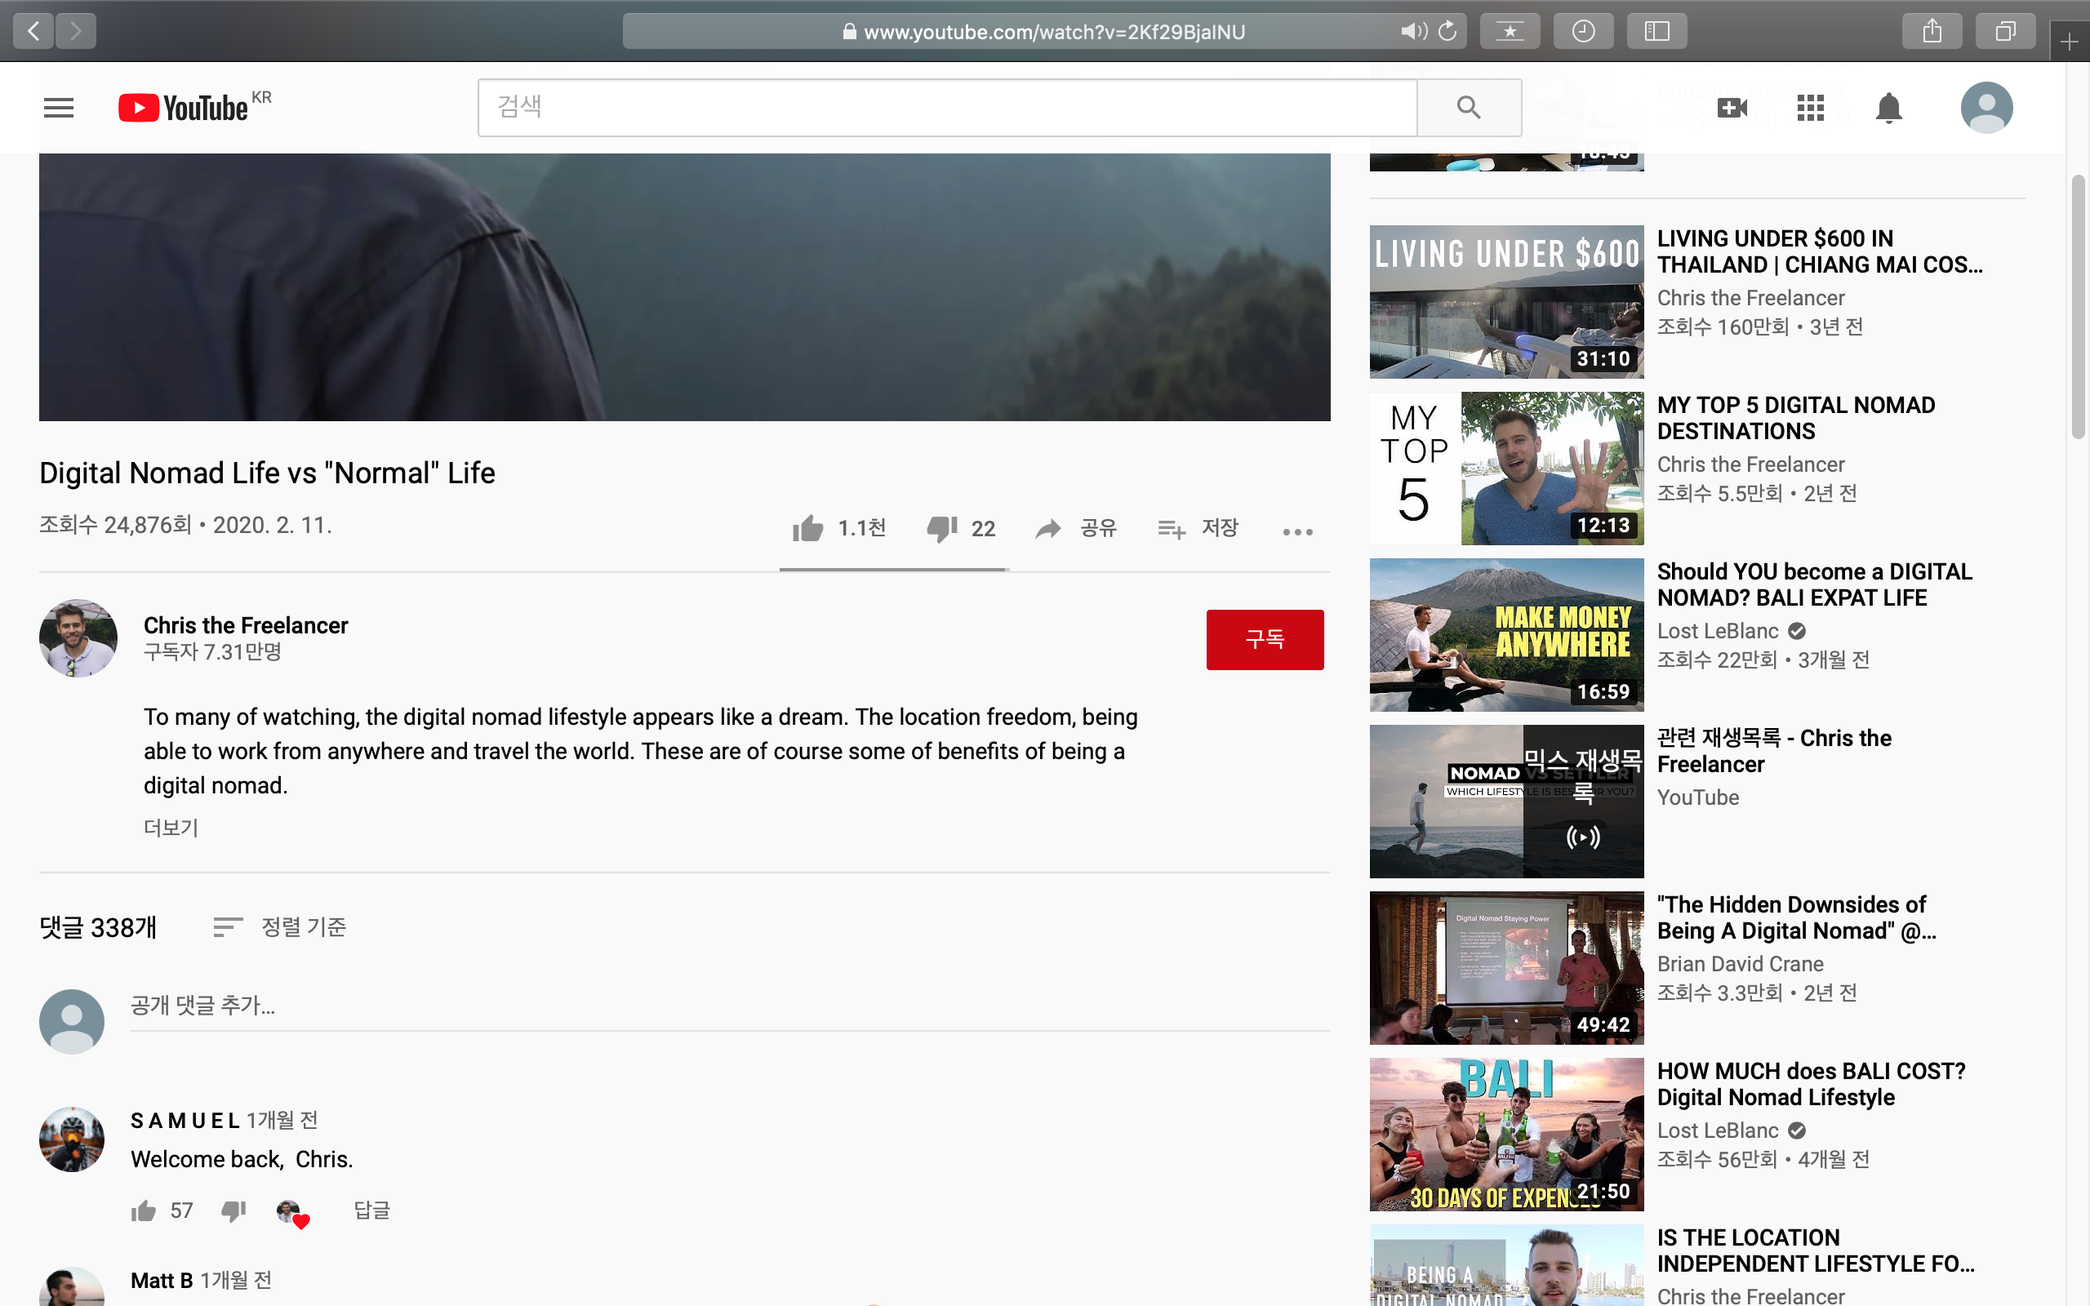The height and width of the screenshot is (1306, 2090).
Task: Click the page vertical scrollbar
Action: point(2078,307)
